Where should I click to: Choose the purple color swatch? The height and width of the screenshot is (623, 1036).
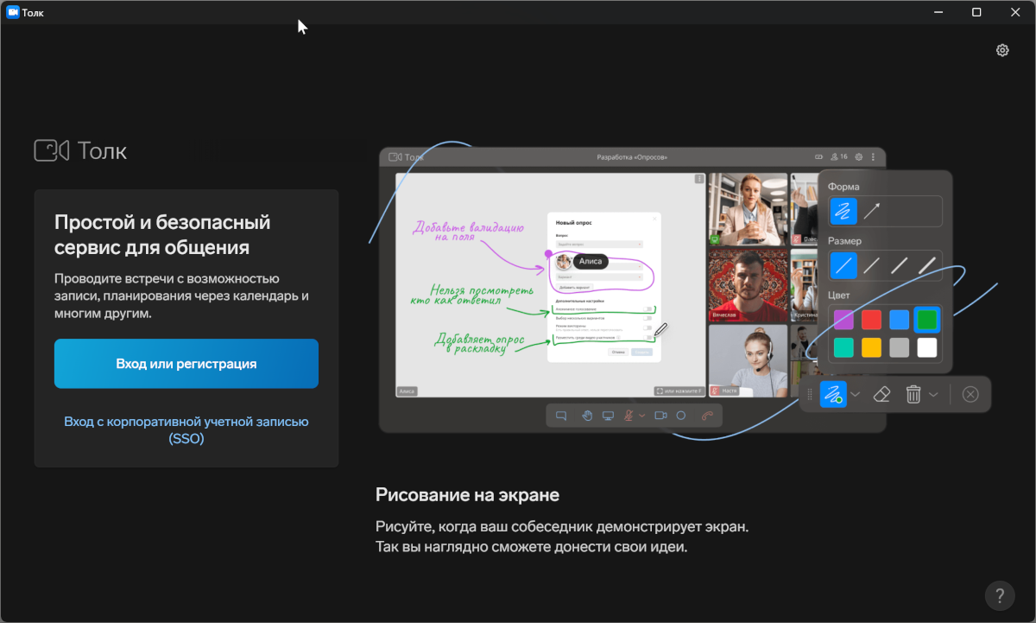click(x=843, y=321)
